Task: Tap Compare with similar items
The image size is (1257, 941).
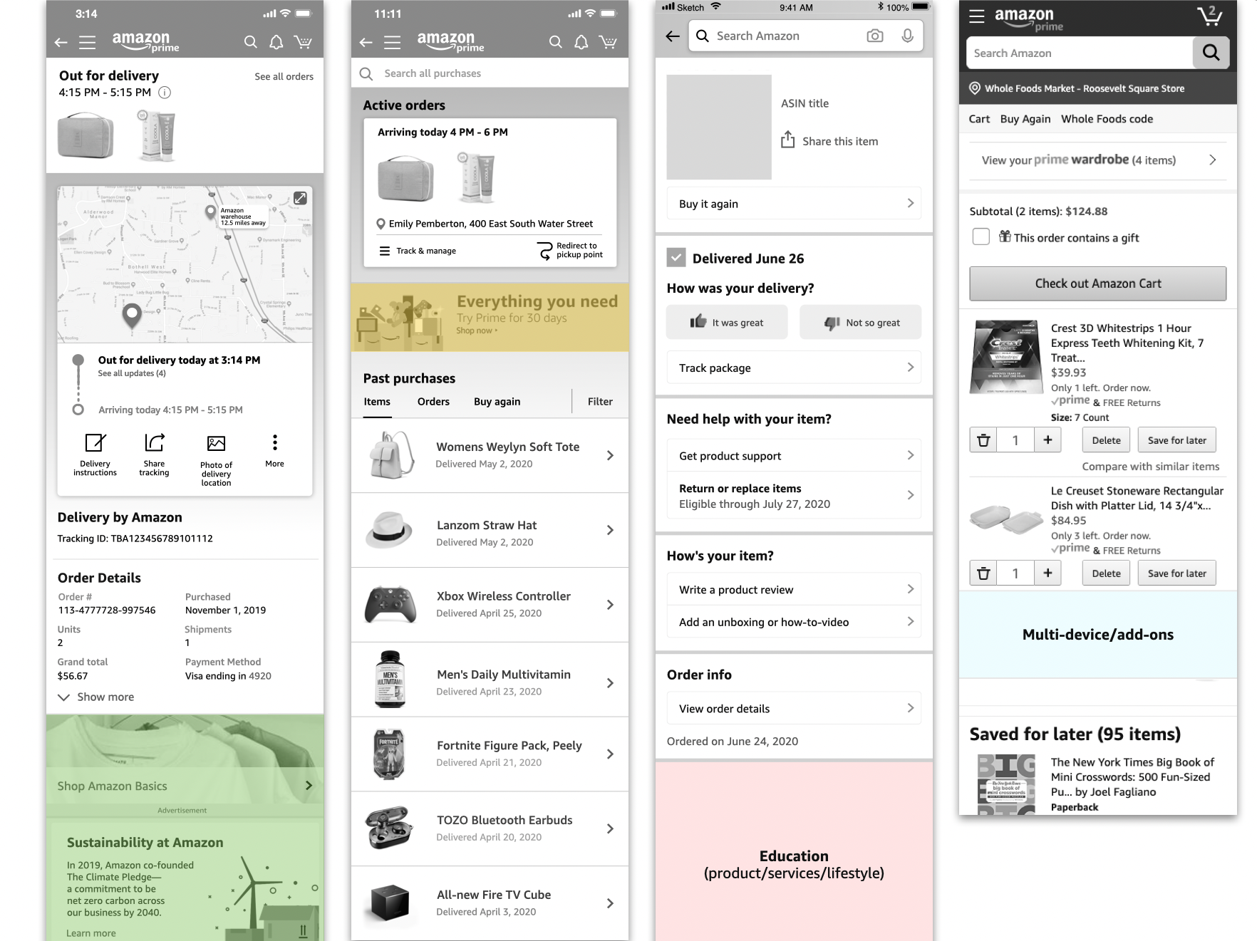Action: (1150, 467)
